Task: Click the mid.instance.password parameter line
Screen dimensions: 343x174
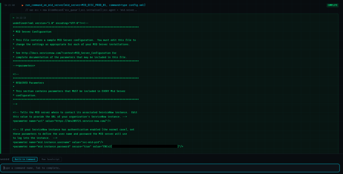Action: 98,146
